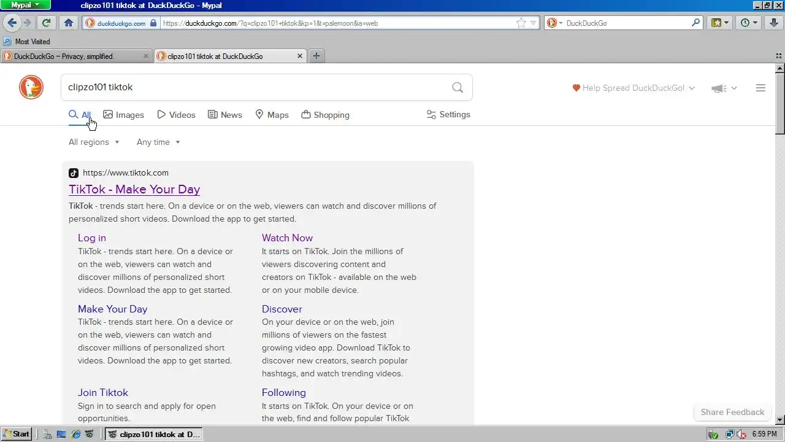The height and width of the screenshot is (442, 785).
Task: Reload the page with the refresh button
Action: tap(46, 23)
